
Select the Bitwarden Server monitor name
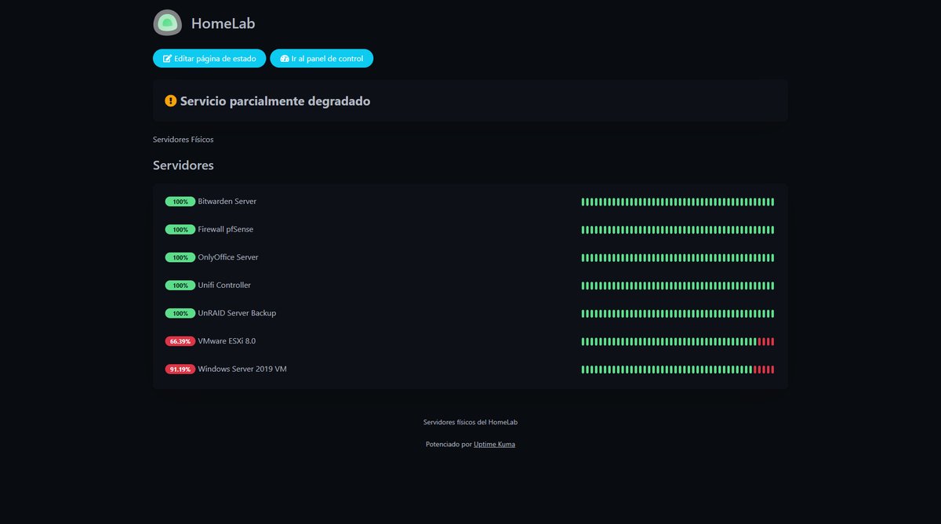click(x=227, y=202)
